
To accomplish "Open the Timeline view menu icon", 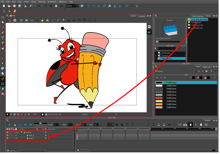I will [x=7, y=120].
